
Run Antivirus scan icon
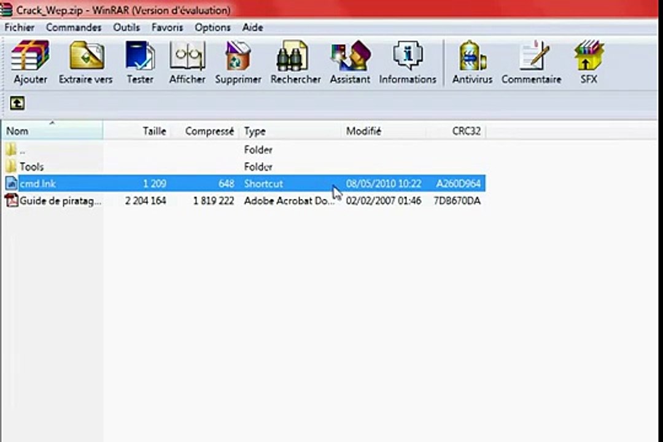(472, 55)
